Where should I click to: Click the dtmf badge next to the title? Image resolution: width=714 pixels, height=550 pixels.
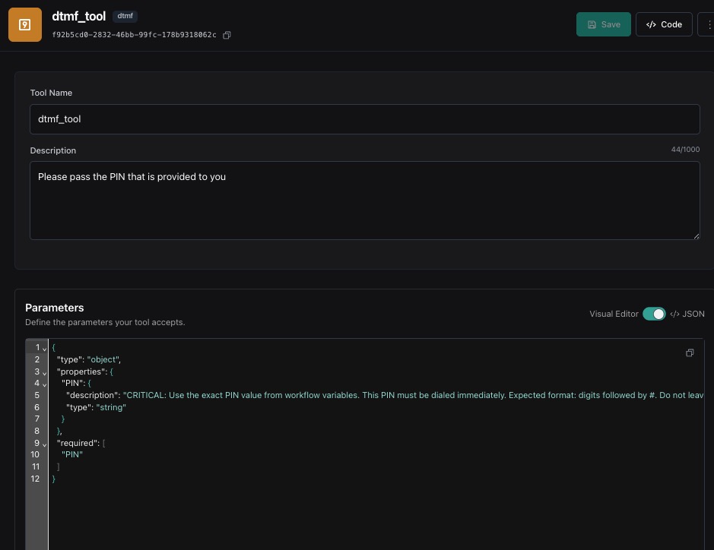(x=125, y=15)
